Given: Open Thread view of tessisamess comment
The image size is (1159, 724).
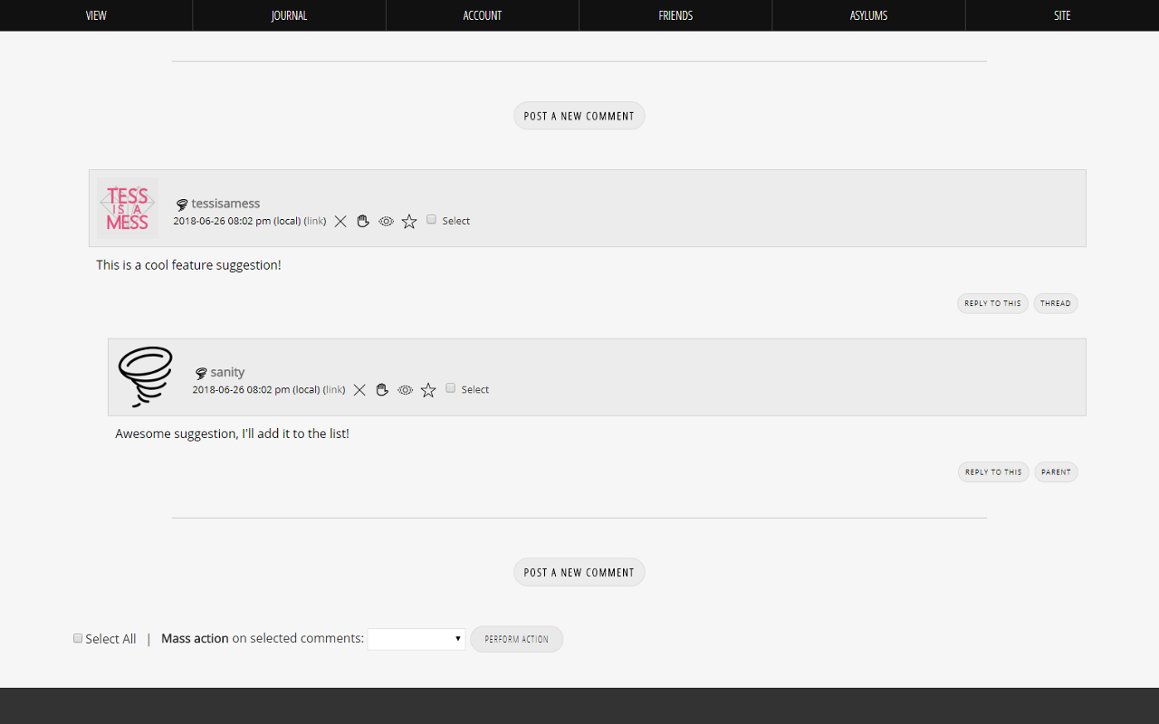Looking at the screenshot, I should pyautogui.click(x=1056, y=303).
